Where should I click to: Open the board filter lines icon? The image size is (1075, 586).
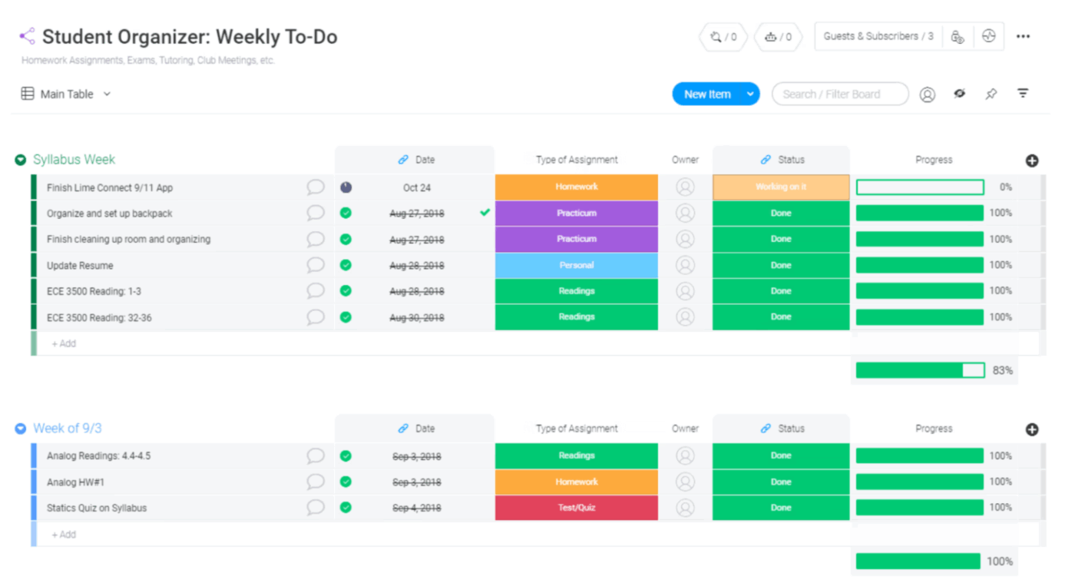1023,94
